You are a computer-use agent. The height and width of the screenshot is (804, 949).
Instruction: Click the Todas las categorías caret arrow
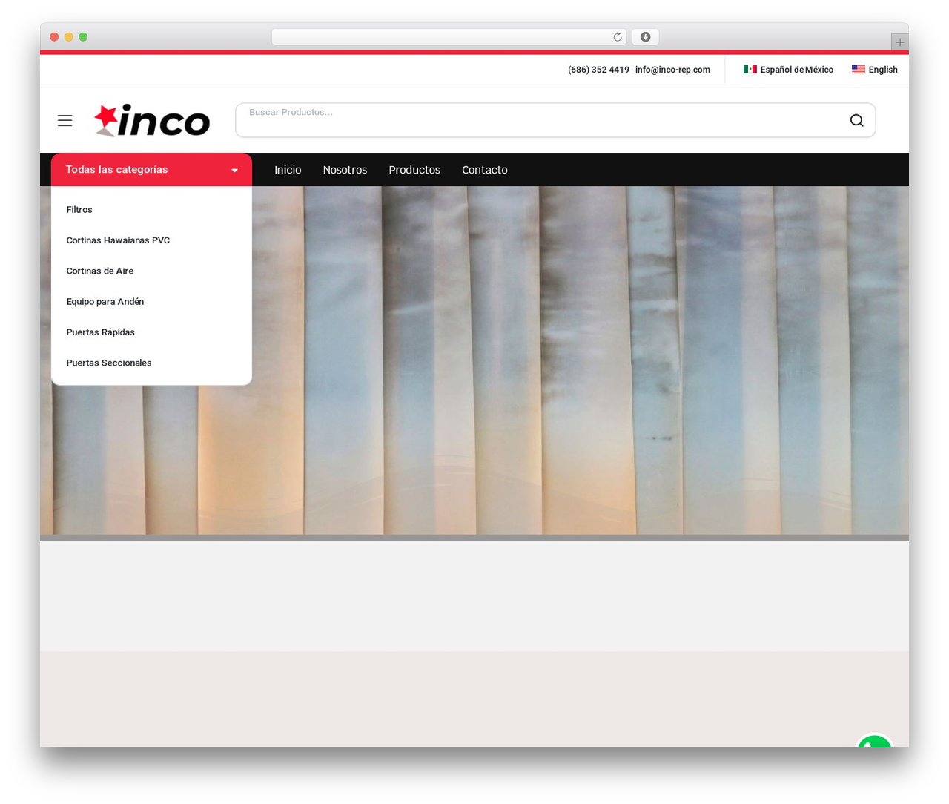point(234,171)
